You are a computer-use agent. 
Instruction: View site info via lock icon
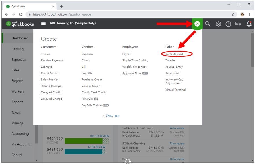(30, 14)
